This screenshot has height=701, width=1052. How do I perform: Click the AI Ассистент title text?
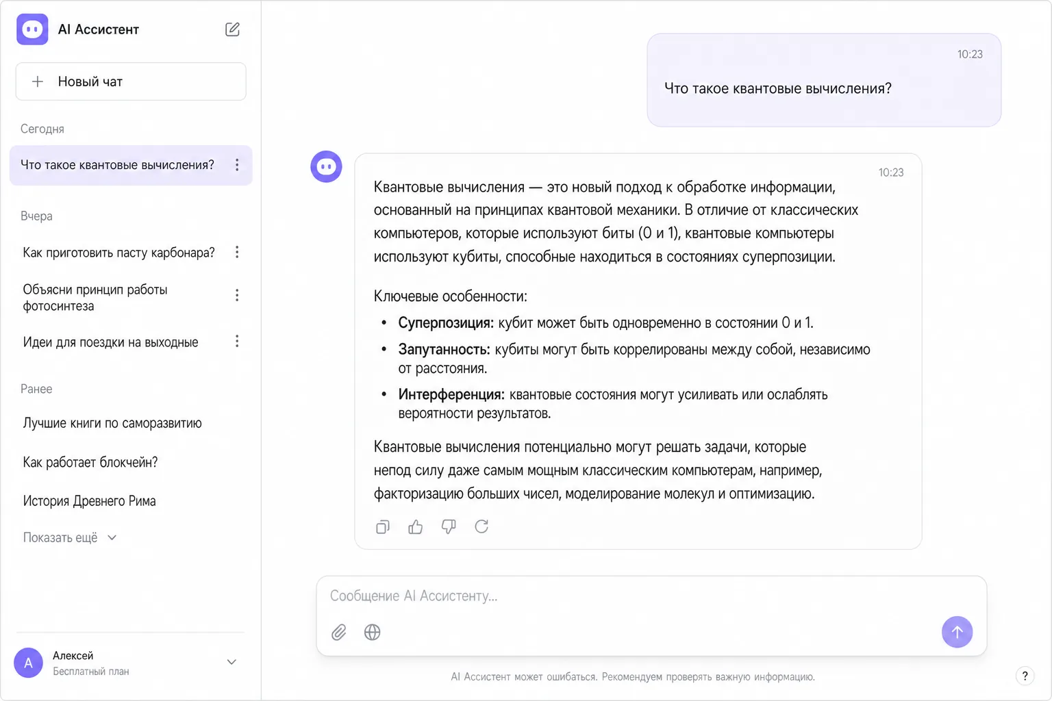pos(99,29)
